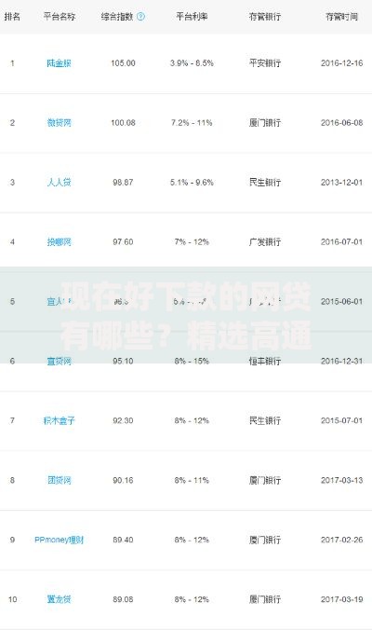
Task: Open the 微贷网 platform link
Action: tap(59, 122)
